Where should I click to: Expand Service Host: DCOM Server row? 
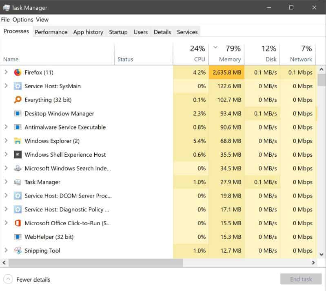6,195
